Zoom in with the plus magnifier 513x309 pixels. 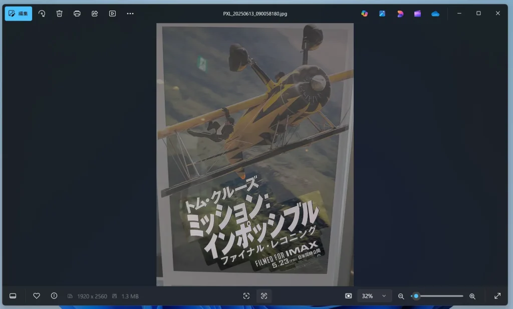click(x=472, y=296)
